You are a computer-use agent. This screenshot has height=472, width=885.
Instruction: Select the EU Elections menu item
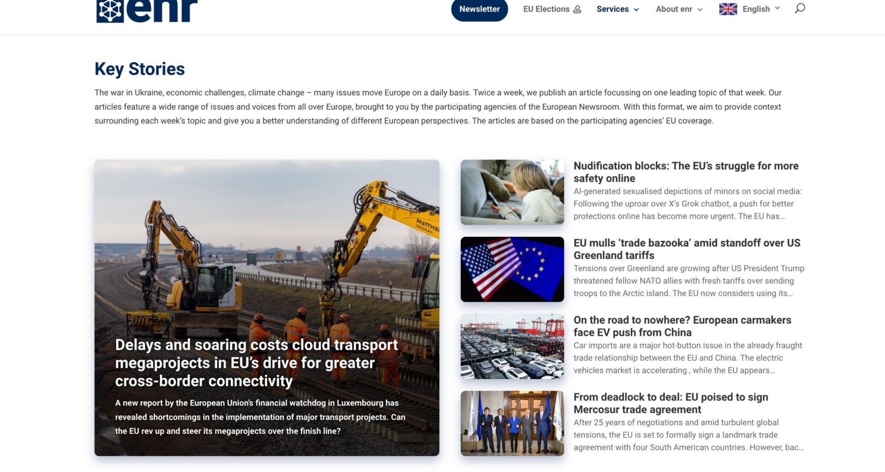pos(546,9)
